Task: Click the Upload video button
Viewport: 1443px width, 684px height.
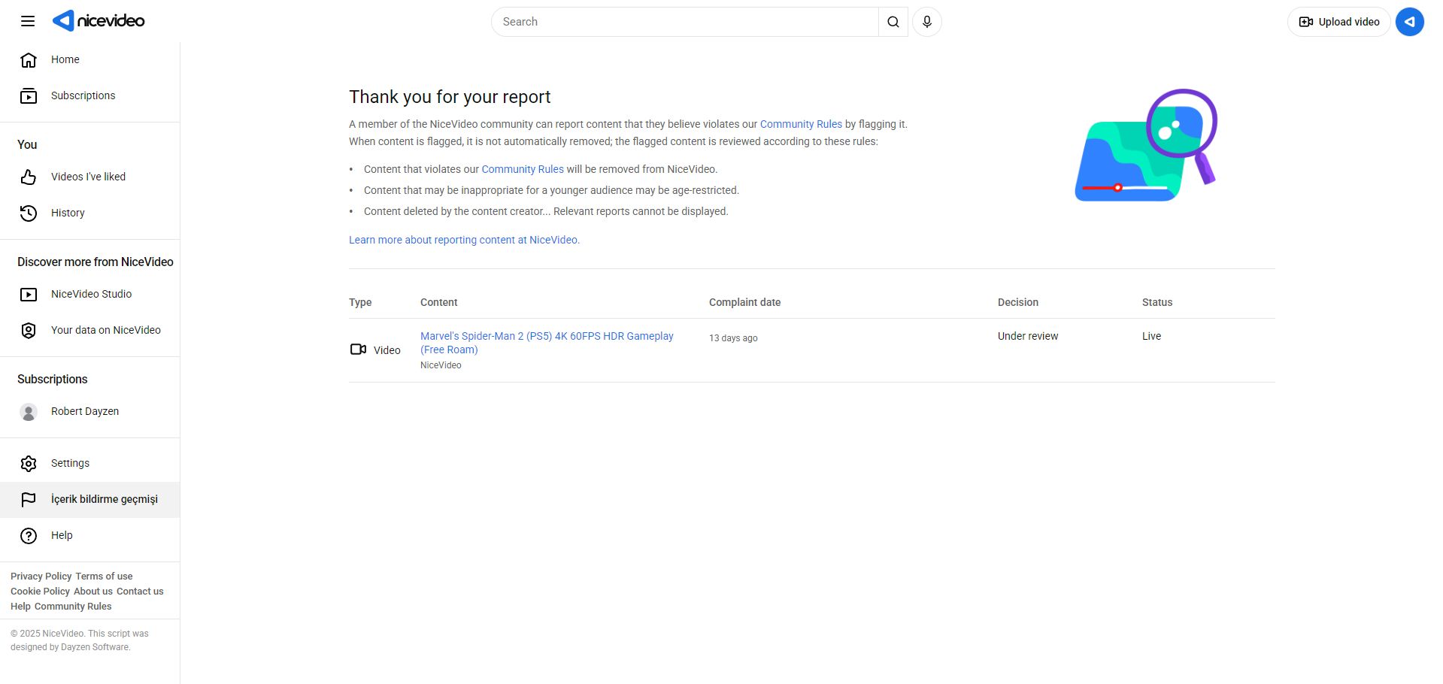Action: pos(1338,22)
